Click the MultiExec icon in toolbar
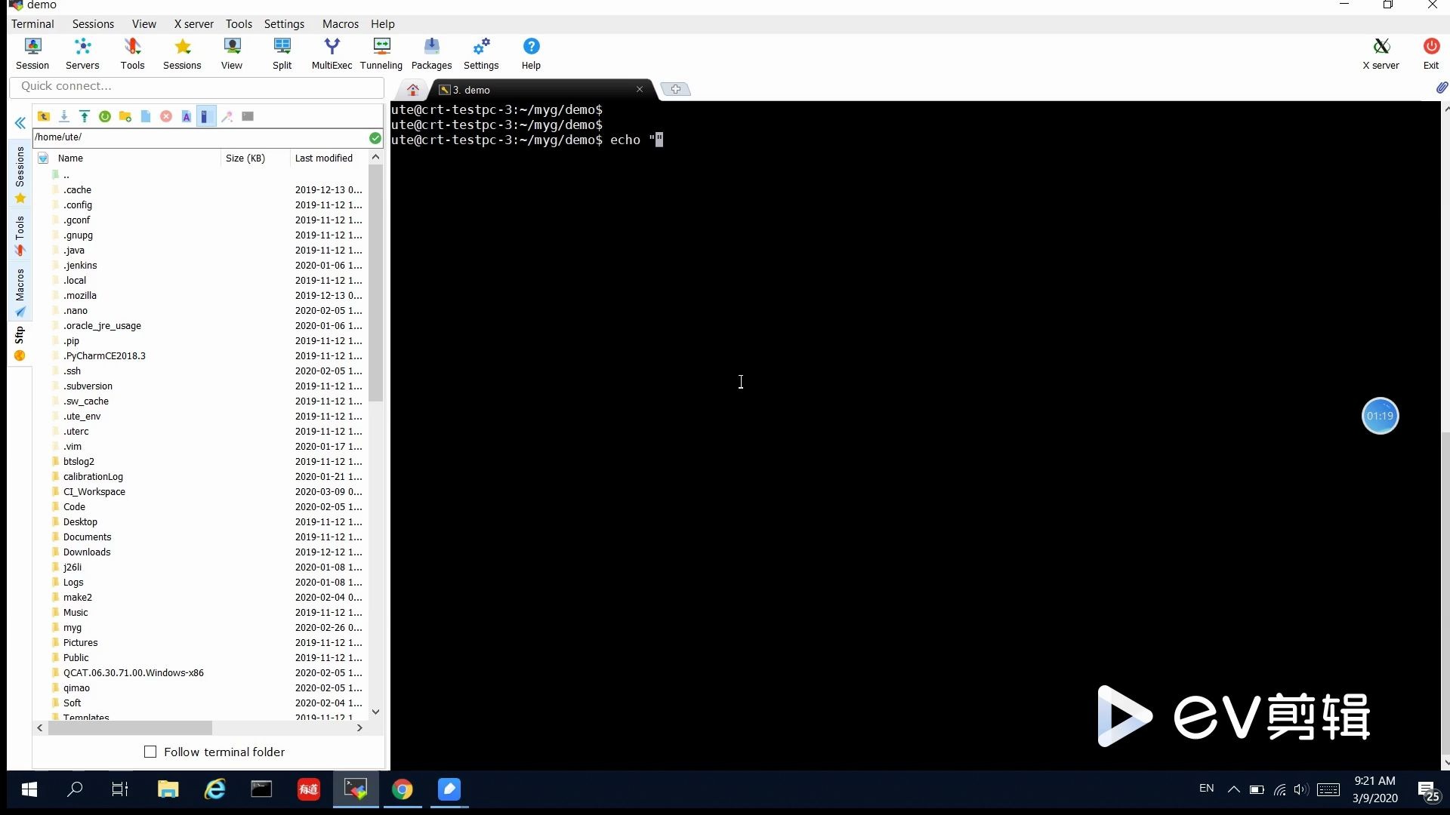 tap(332, 53)
